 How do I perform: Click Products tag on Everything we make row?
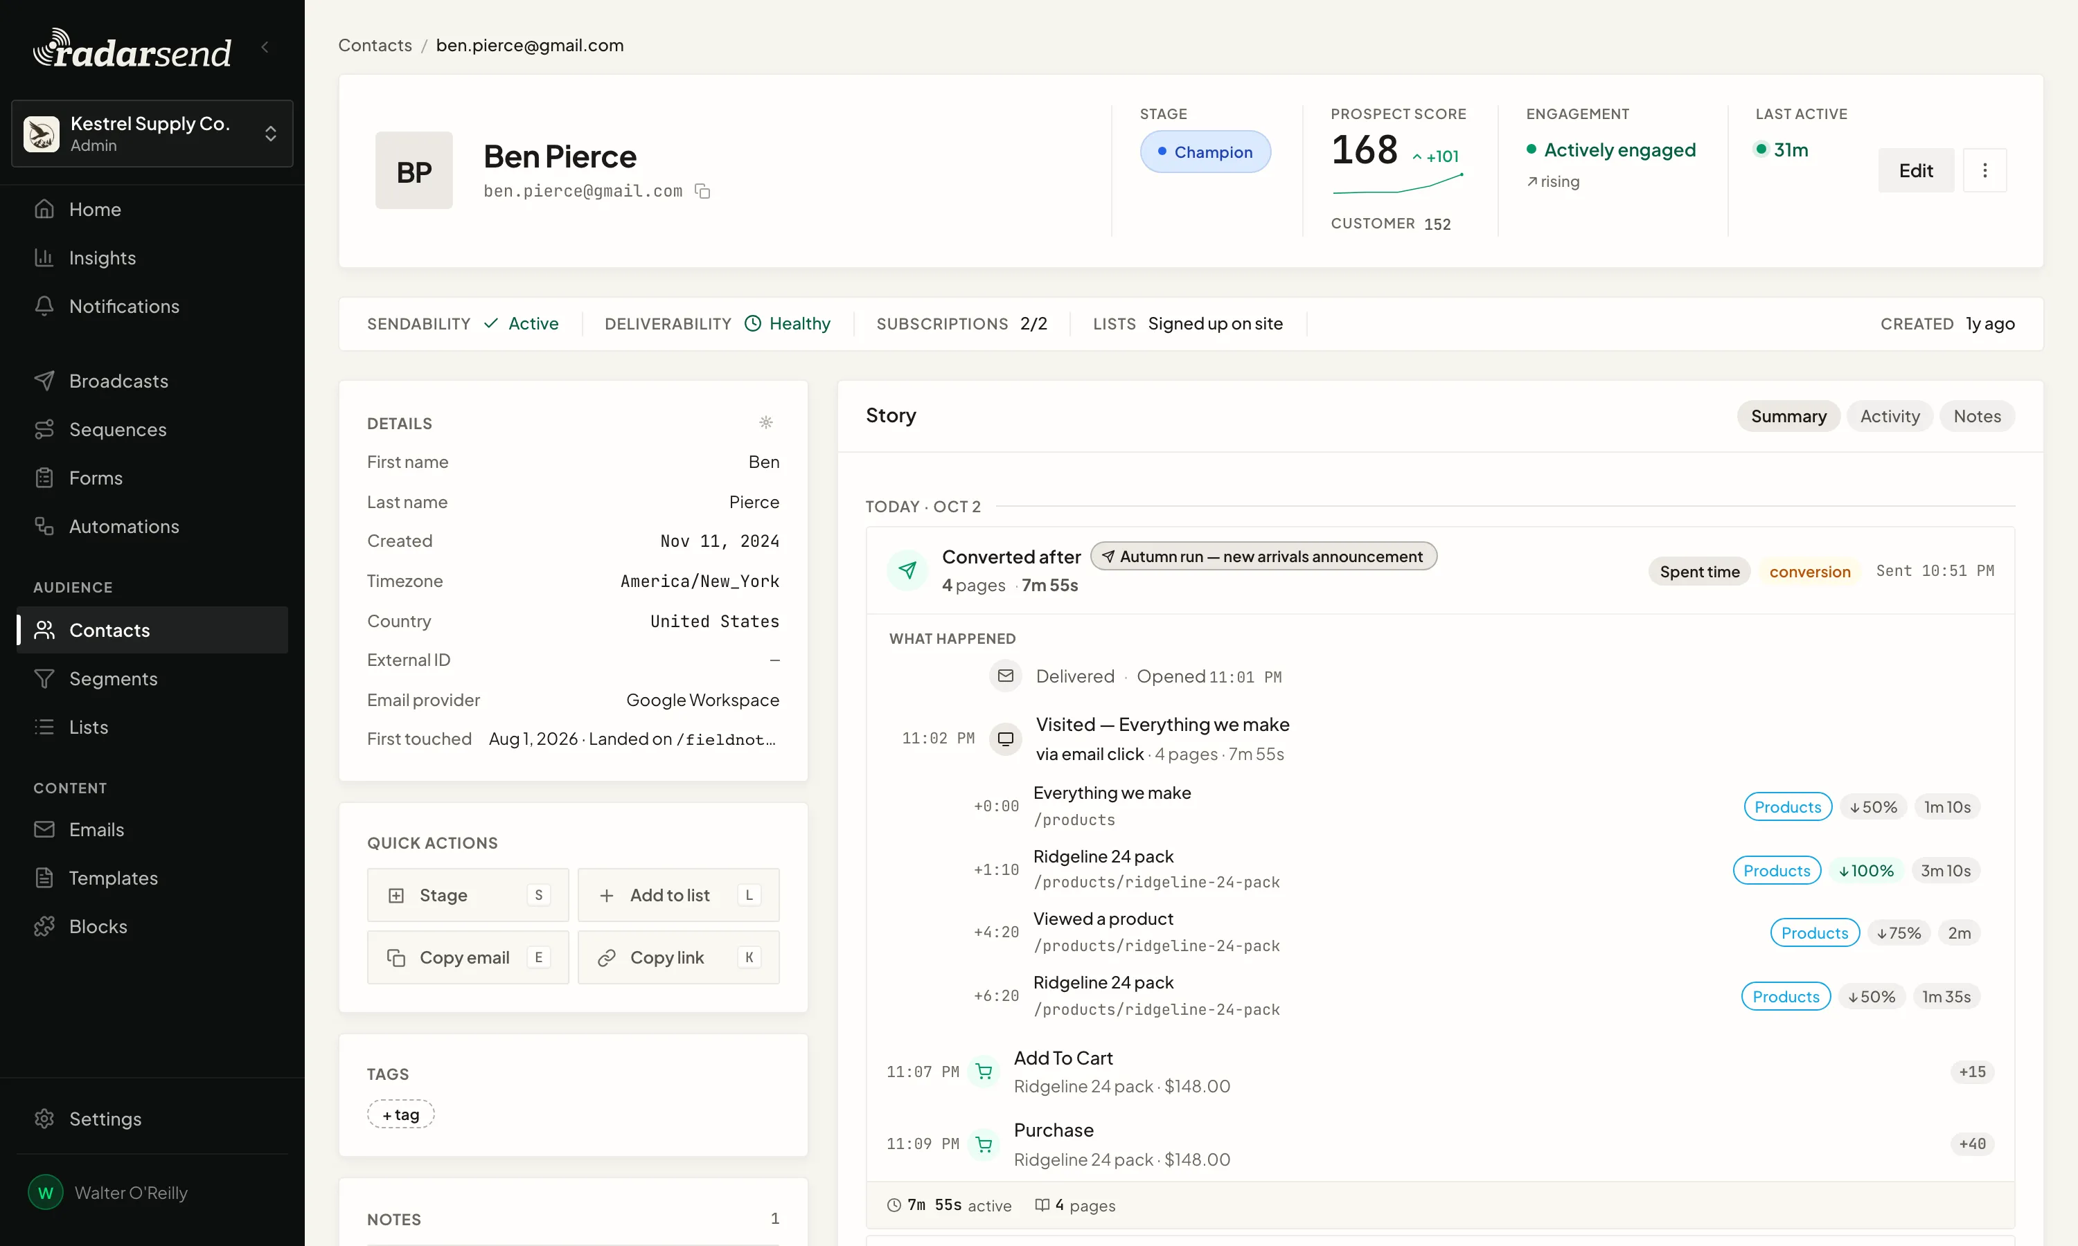point(1787,807)
